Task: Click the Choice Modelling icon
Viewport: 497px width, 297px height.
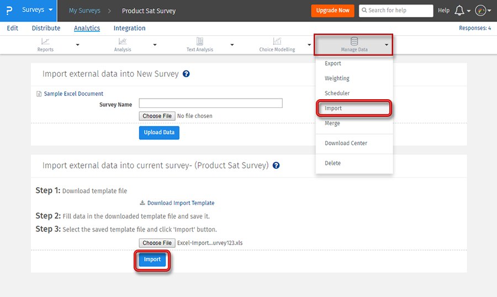Action: (x=277, y=41)
